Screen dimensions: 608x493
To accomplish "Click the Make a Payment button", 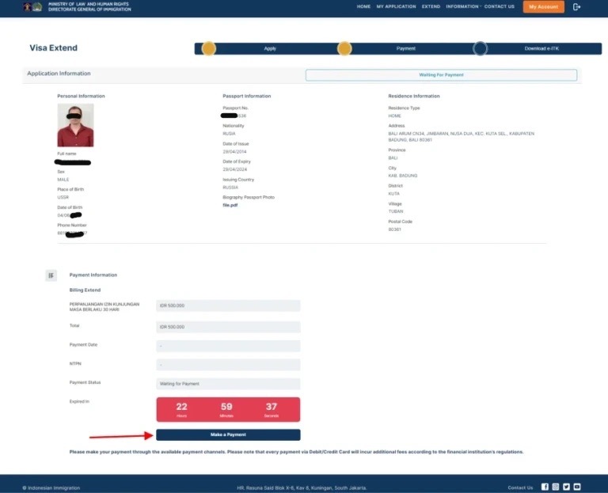I will 228,434.
